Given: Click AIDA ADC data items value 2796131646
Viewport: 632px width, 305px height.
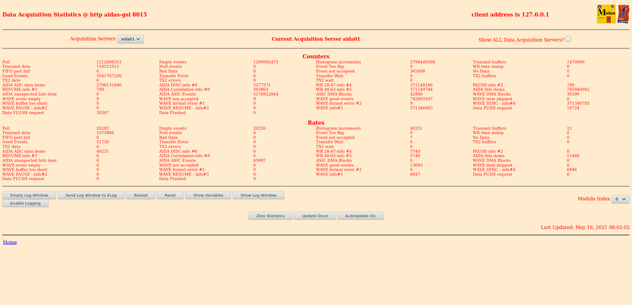Looking at the screenshot, I should (x=109, y=85).
